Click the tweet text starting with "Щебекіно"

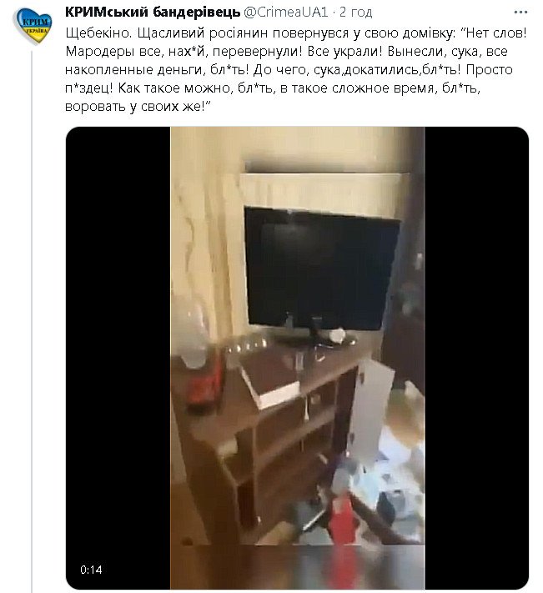click(296, 69)
